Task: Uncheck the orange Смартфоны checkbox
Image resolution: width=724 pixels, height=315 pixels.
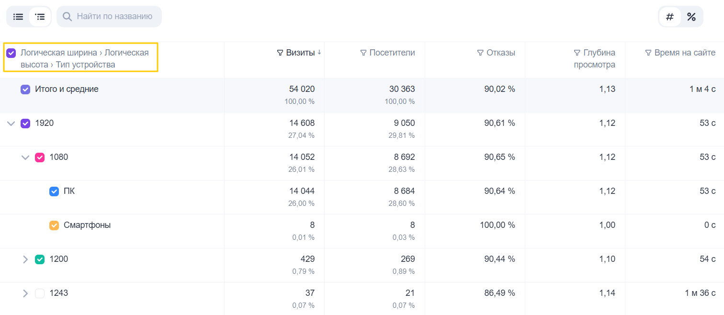Action: click(54, 225)
